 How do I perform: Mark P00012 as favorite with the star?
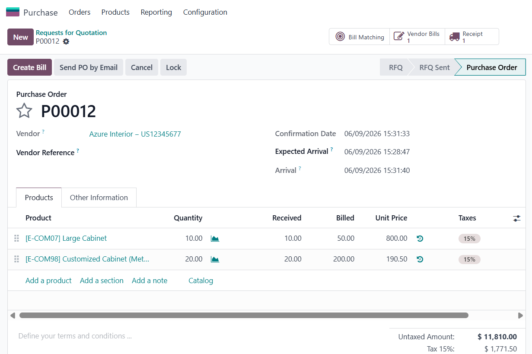[24, 111]
